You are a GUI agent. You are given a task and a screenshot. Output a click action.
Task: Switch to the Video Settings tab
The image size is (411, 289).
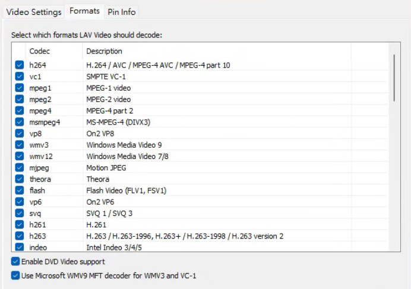(x=34, y=12)
